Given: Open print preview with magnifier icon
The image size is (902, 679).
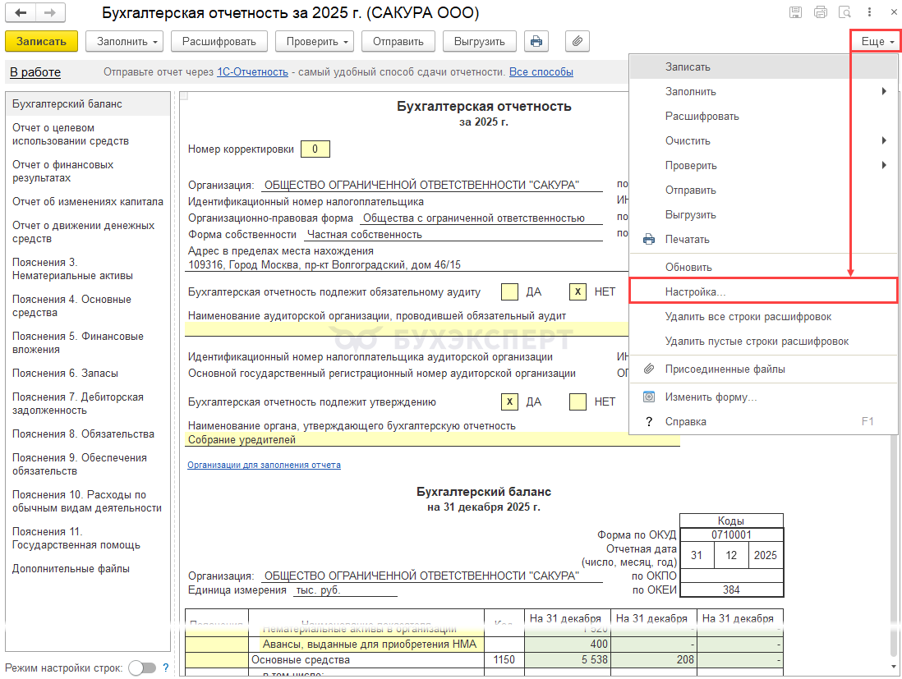Looking at the screenshot, I should coord(844,13).
